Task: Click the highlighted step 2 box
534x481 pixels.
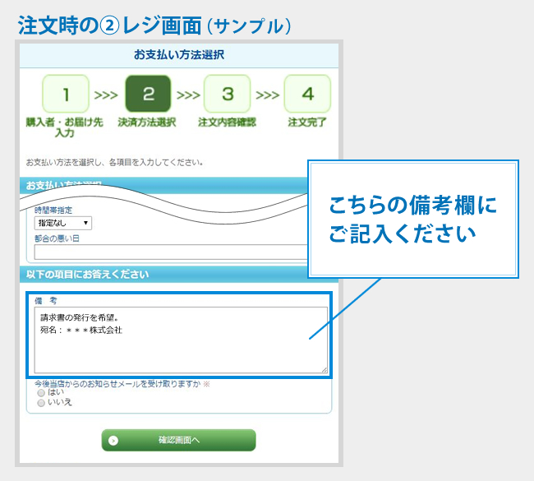Action: click(x=148, y=94)
